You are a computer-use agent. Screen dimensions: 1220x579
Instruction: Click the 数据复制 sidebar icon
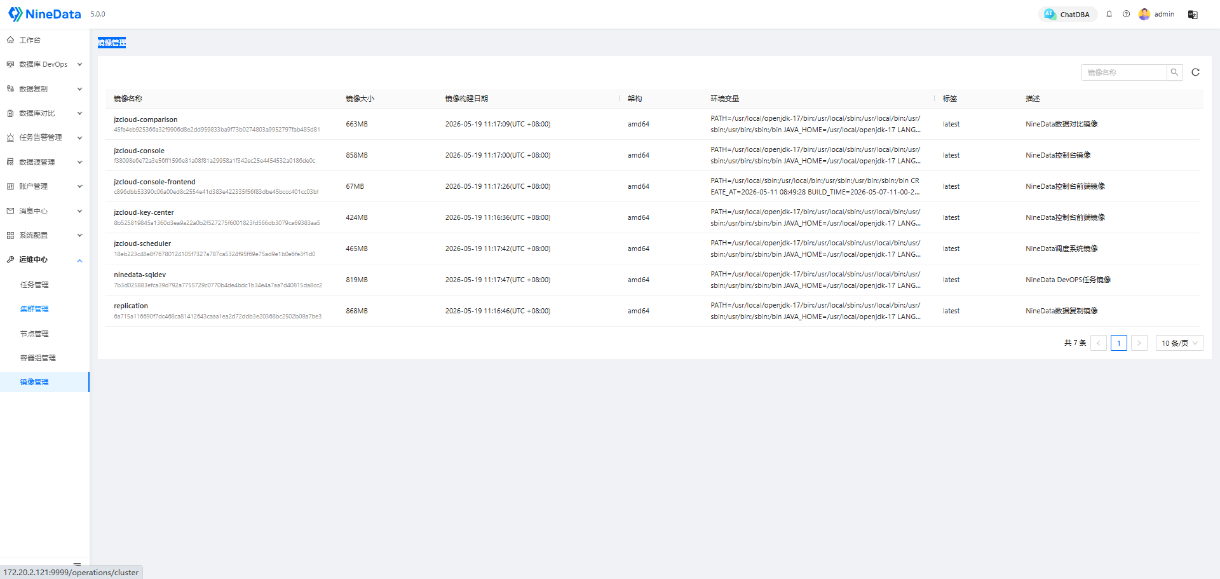tap(10, 89)
